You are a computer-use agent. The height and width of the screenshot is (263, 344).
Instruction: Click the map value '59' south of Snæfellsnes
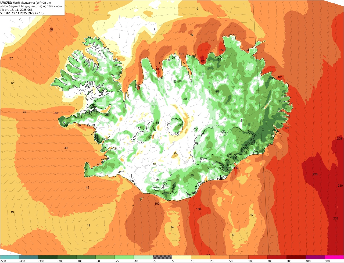click(x=79, y=125)
